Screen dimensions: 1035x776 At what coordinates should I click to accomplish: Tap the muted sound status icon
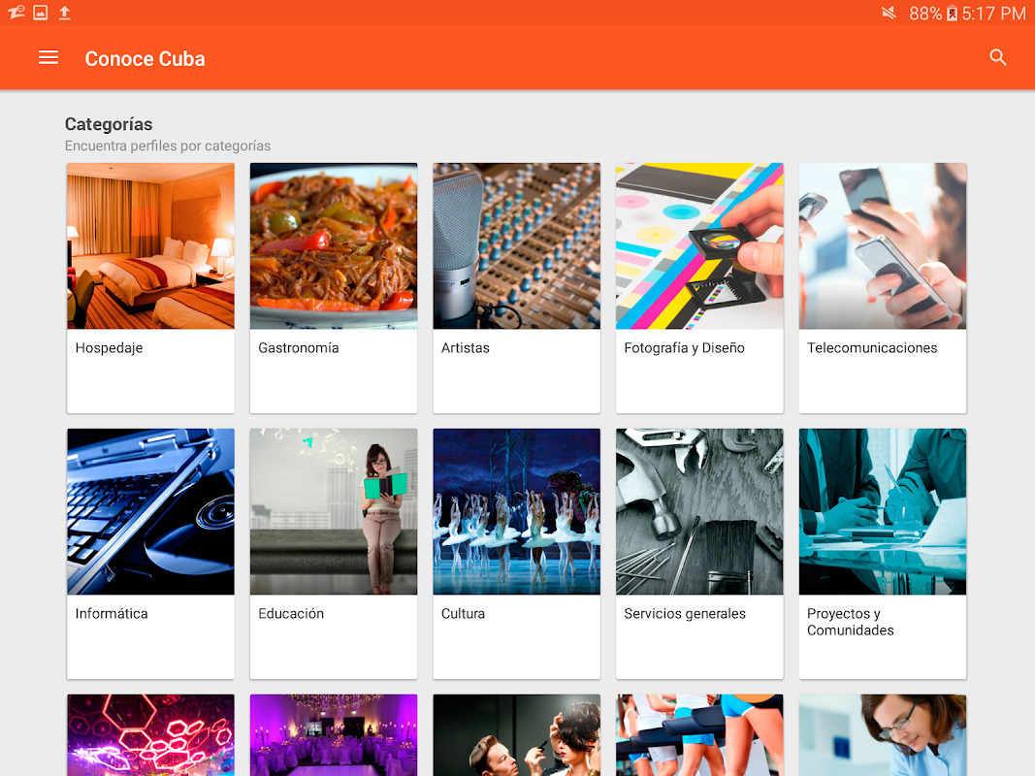[x=889, y=13]
